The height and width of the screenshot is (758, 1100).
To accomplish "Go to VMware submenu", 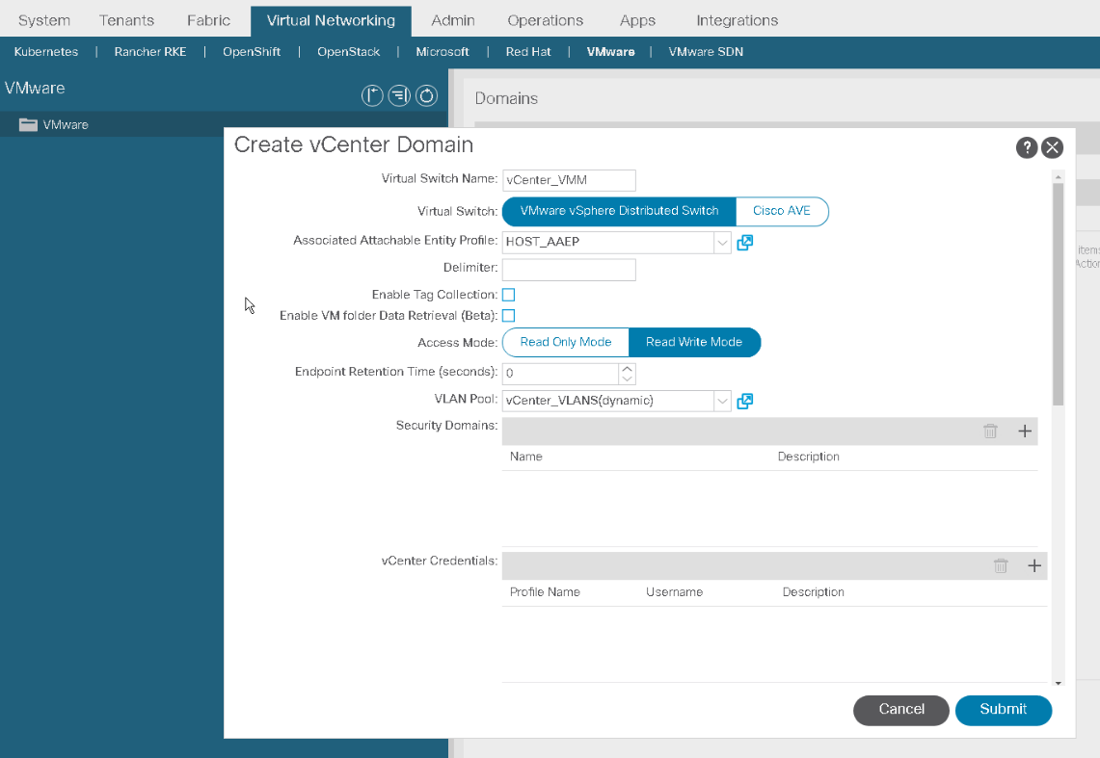I will 610,52.
